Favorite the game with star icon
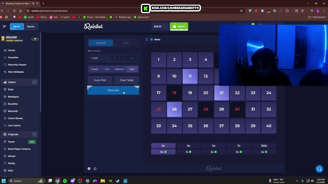328x184 pixels. tap(95, 169)
